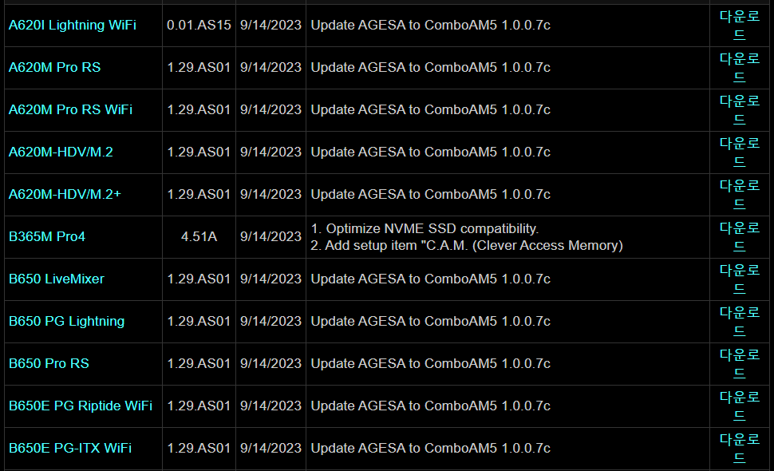Click 'Add setup item C.A.M.' description text

coord(467,246)
